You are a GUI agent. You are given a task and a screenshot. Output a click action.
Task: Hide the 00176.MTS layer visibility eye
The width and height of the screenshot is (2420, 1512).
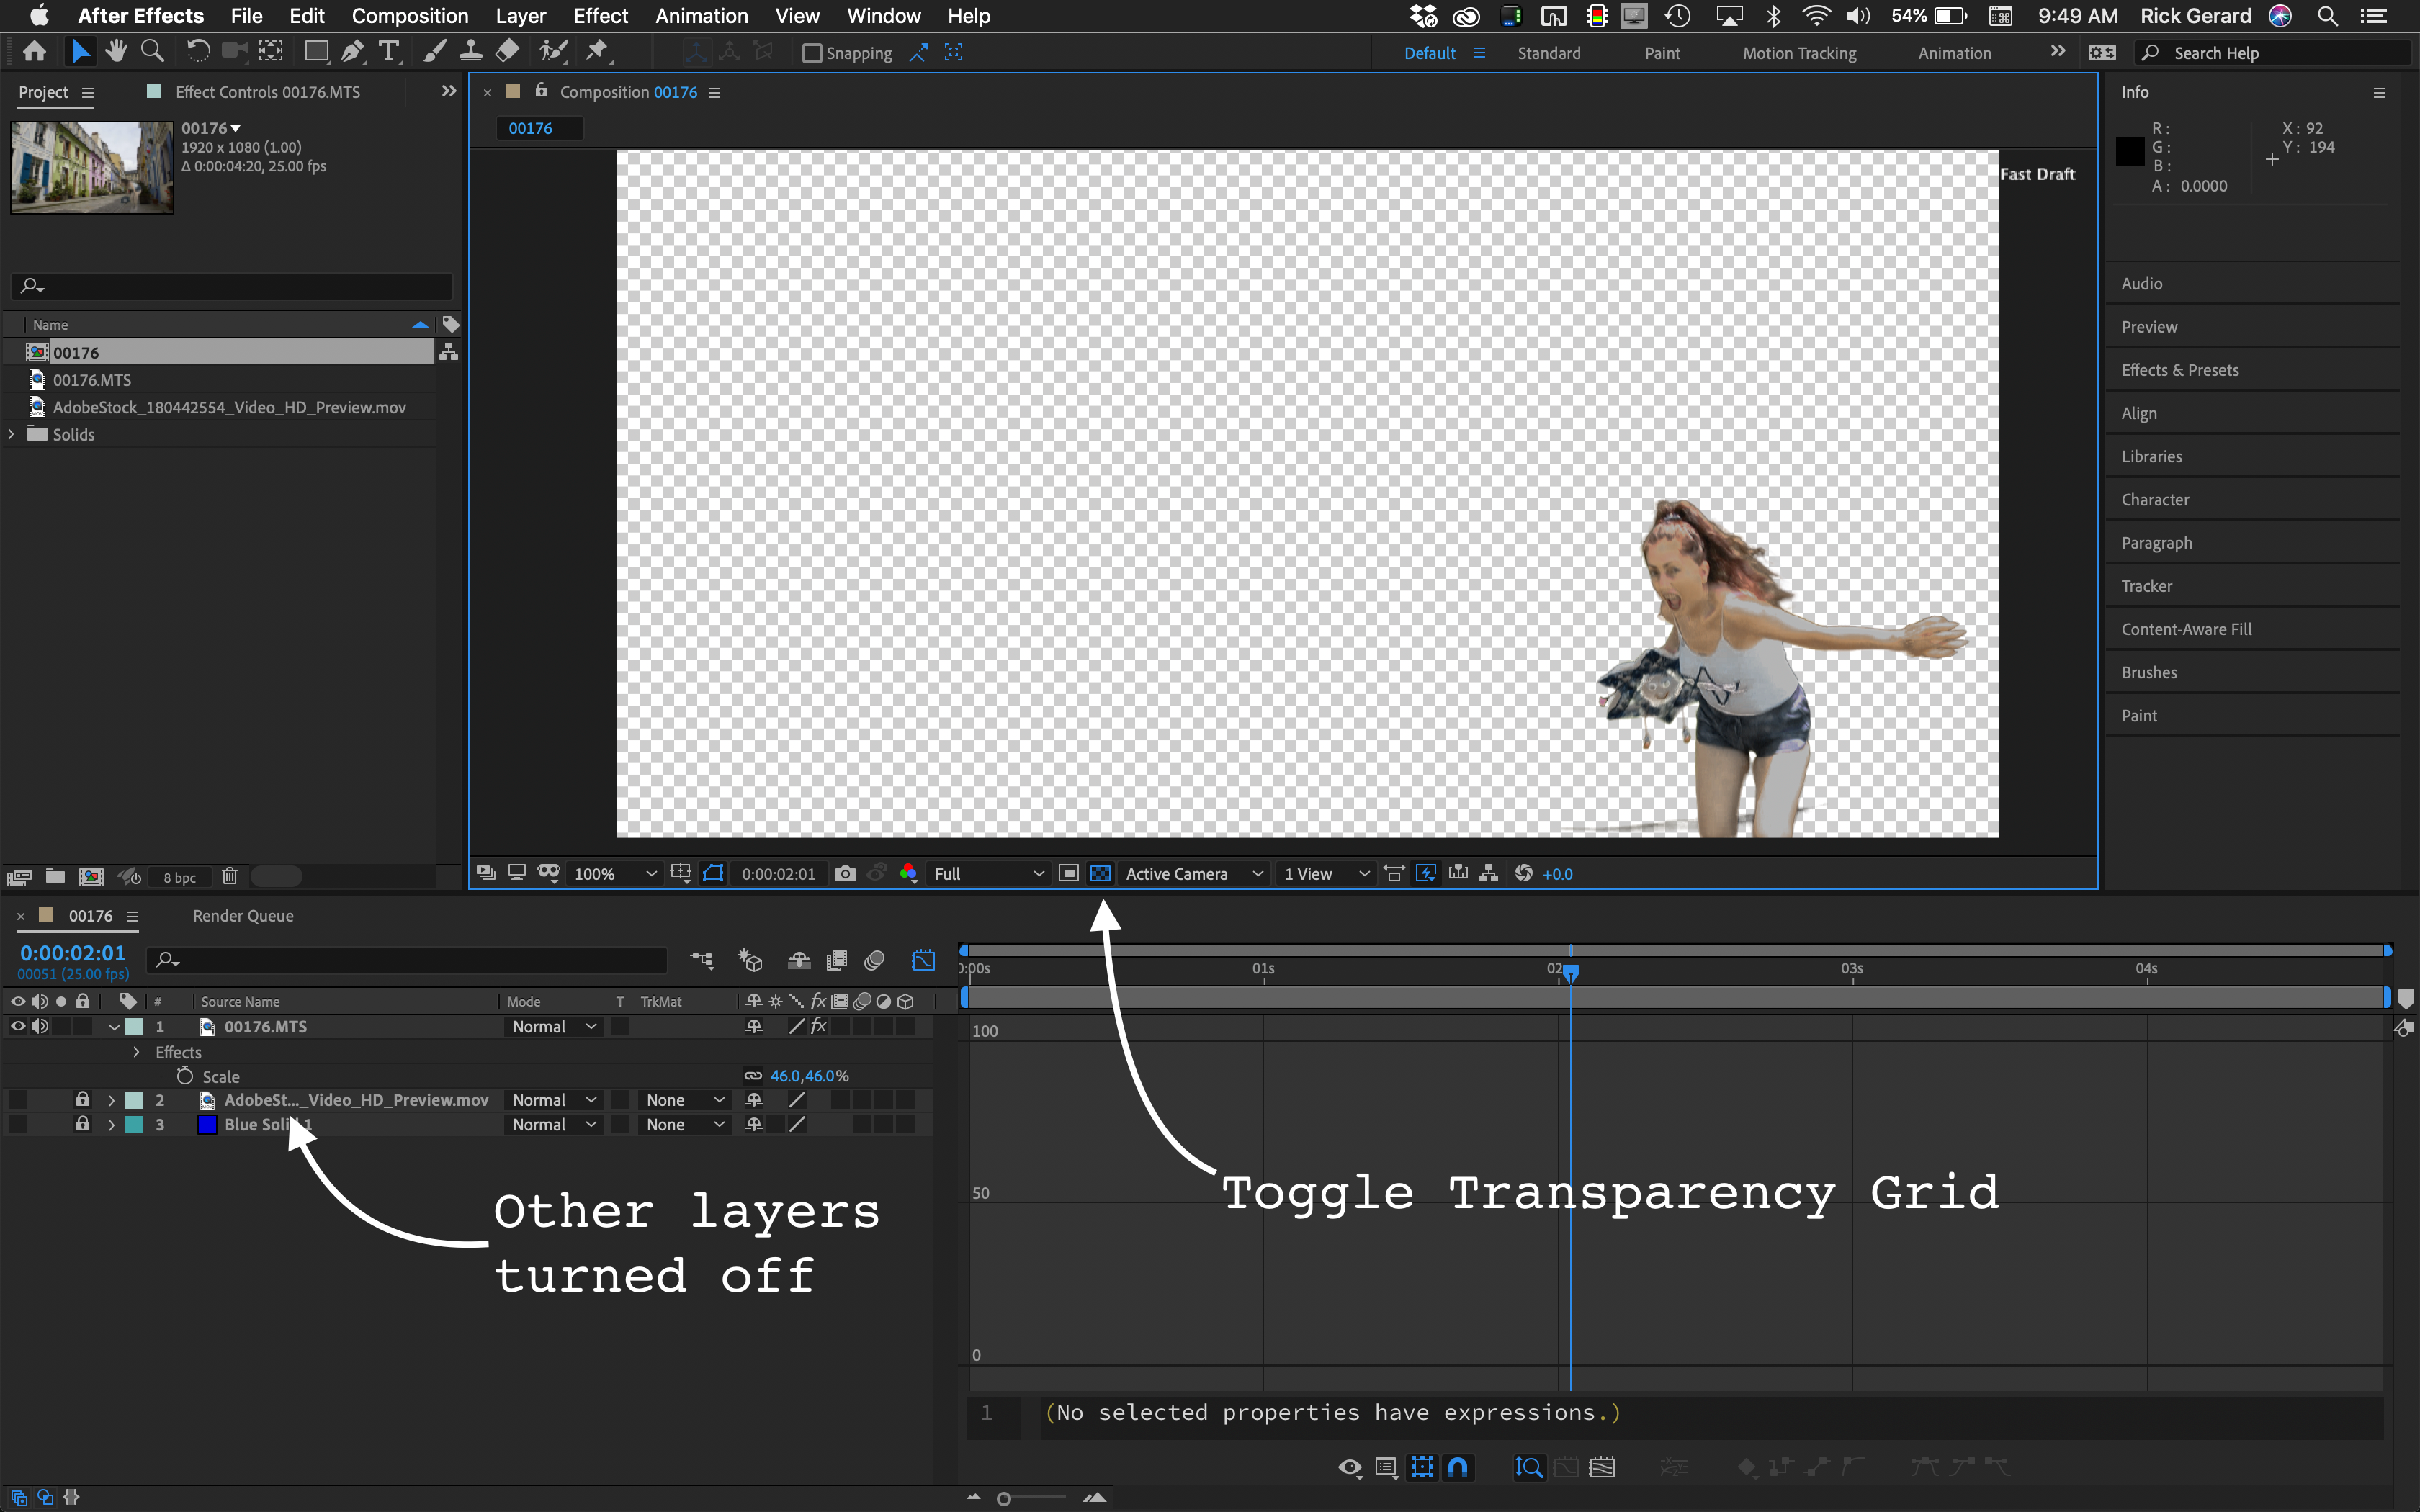[x=17, y=1026]
